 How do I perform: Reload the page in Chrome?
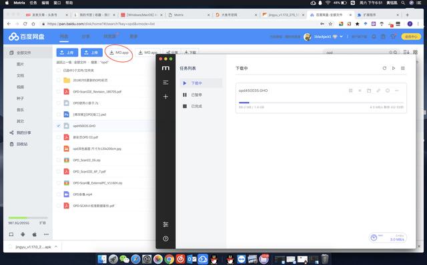25,24
